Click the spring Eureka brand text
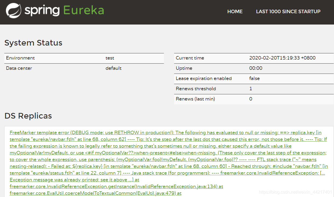Image resolution: width=334 pixels, height=197 pixels. 64,11
